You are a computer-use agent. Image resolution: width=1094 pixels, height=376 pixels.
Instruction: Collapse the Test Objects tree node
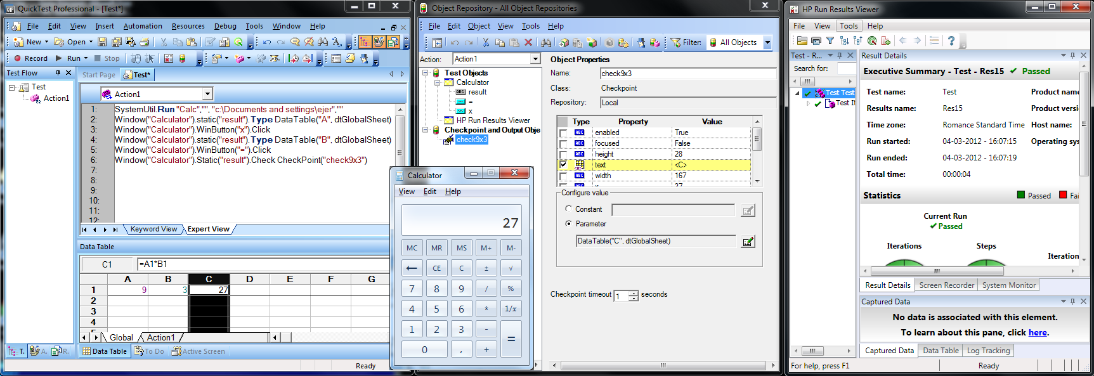coord(426,73)
